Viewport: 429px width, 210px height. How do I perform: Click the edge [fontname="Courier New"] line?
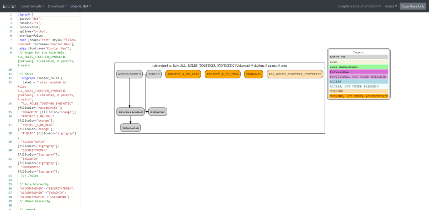[45, 48]
